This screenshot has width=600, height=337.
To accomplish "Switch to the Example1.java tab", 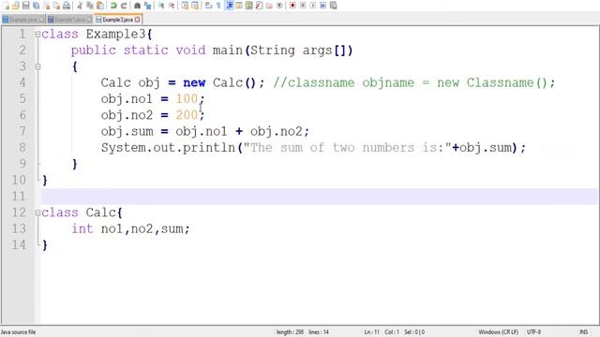I will pyautogui.click(x=69, y=20).
